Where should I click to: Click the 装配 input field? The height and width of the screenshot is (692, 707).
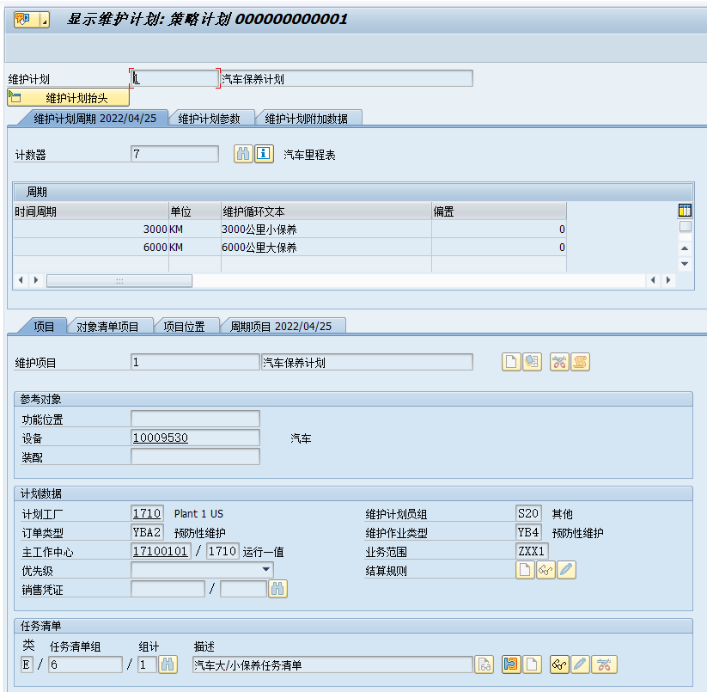click(x=195, y=456)
